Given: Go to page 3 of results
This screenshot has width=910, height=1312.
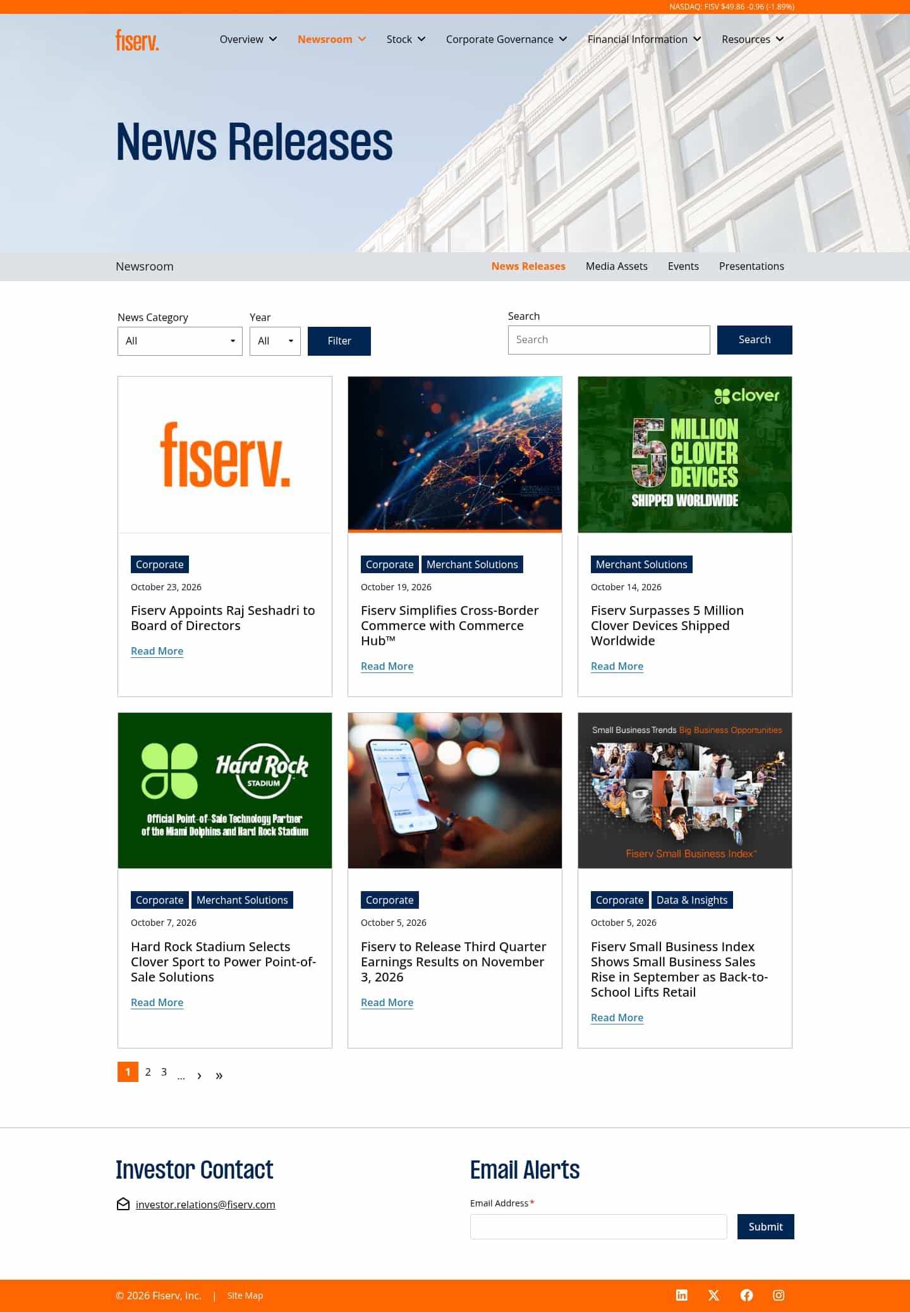Looking at the screenshot, I should click(x=164, y=1072).
